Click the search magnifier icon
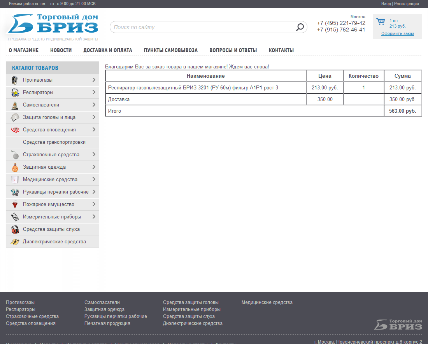 tap(300, 27)
